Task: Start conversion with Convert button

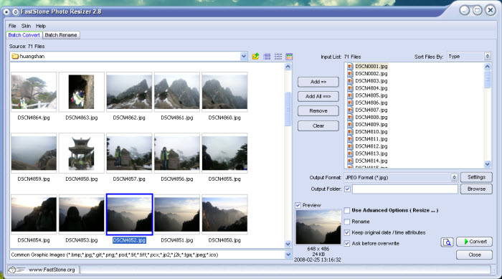Action: pos(475,242)
